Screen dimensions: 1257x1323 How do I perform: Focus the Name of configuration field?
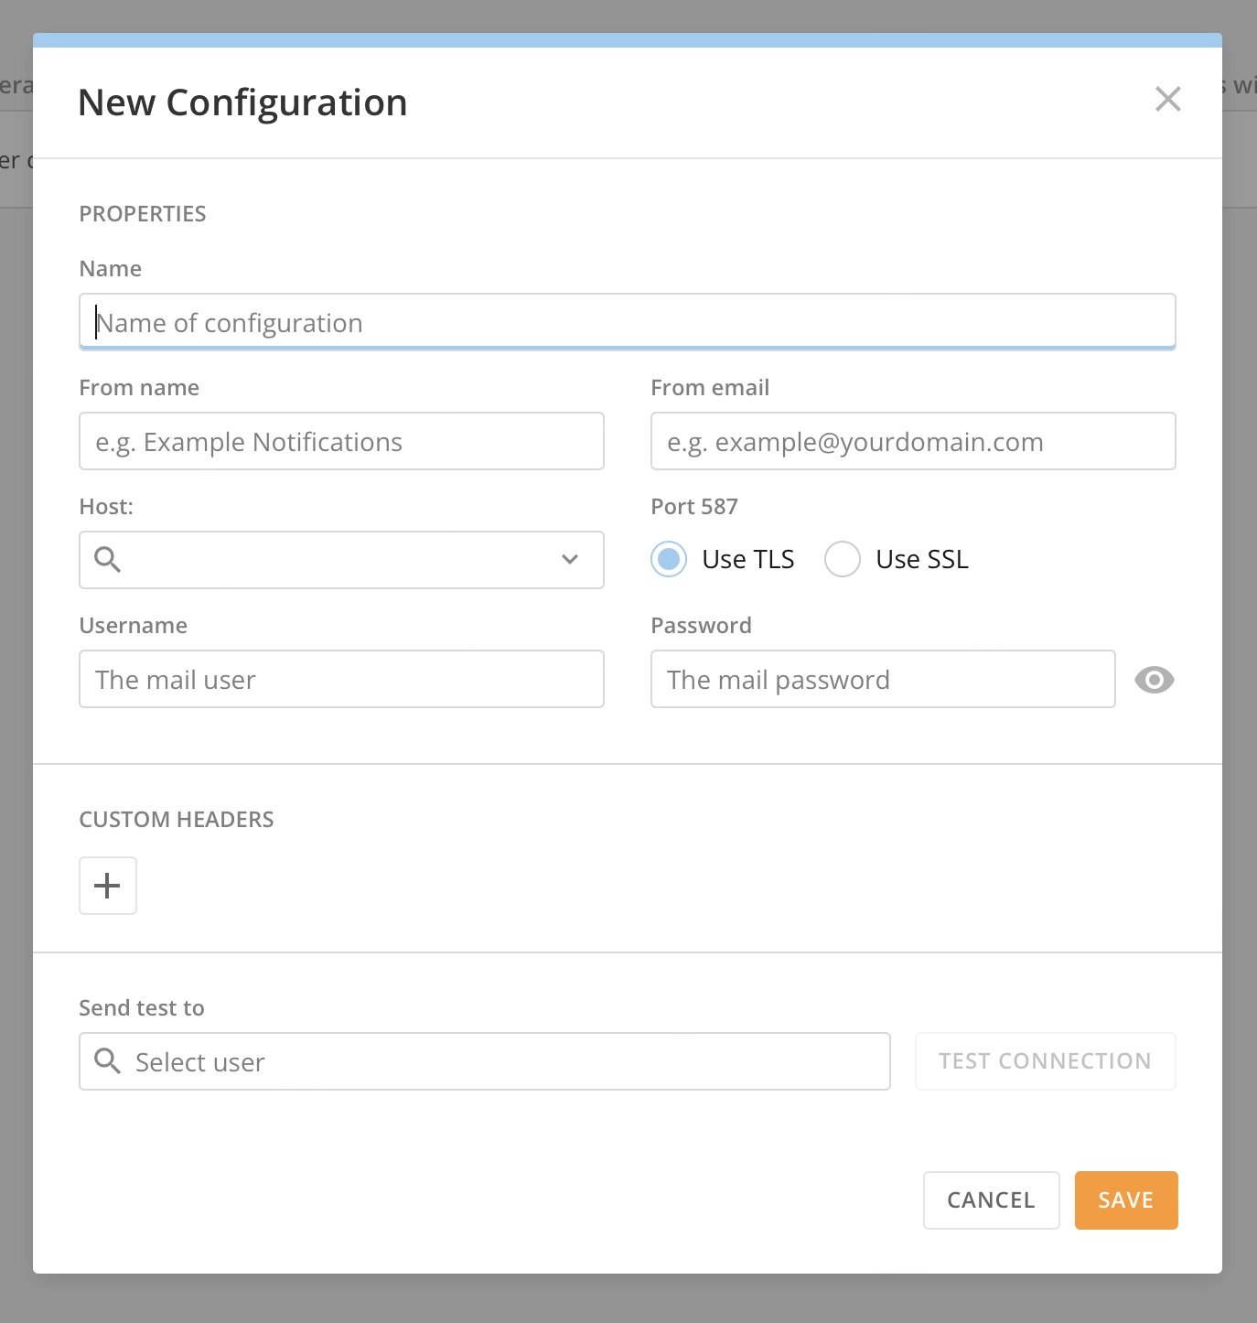pos(627,322)
